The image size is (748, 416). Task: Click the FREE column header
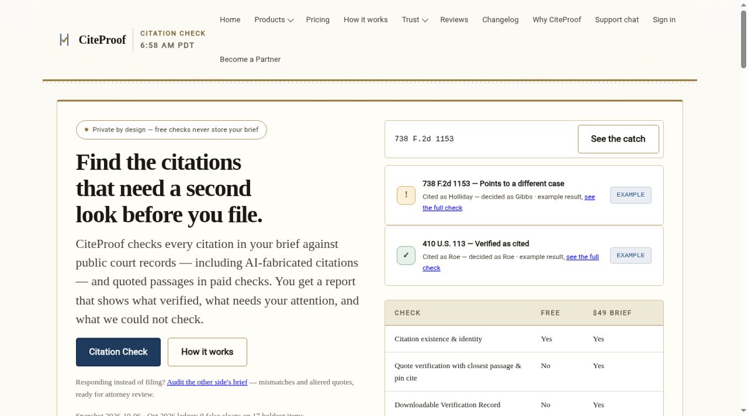550,313
